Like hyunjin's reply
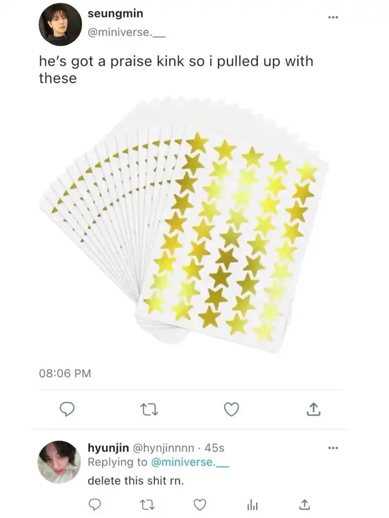389x518 pixels. point(199,504)
